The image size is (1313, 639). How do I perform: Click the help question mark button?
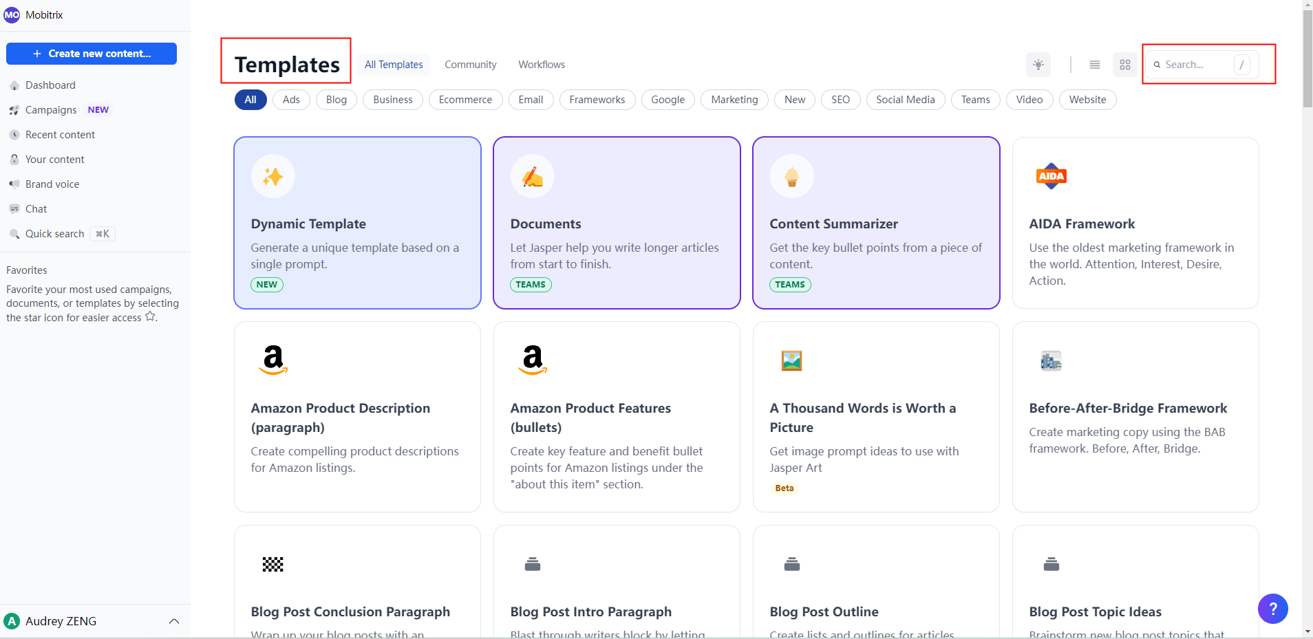[x=1273, y=609]
